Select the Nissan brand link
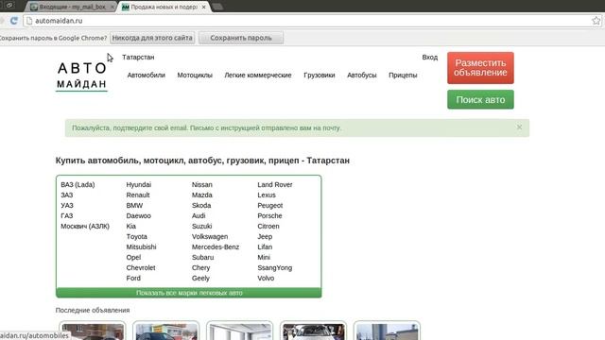The height and width of the screenshot is (340, 605). click(201, 185)
